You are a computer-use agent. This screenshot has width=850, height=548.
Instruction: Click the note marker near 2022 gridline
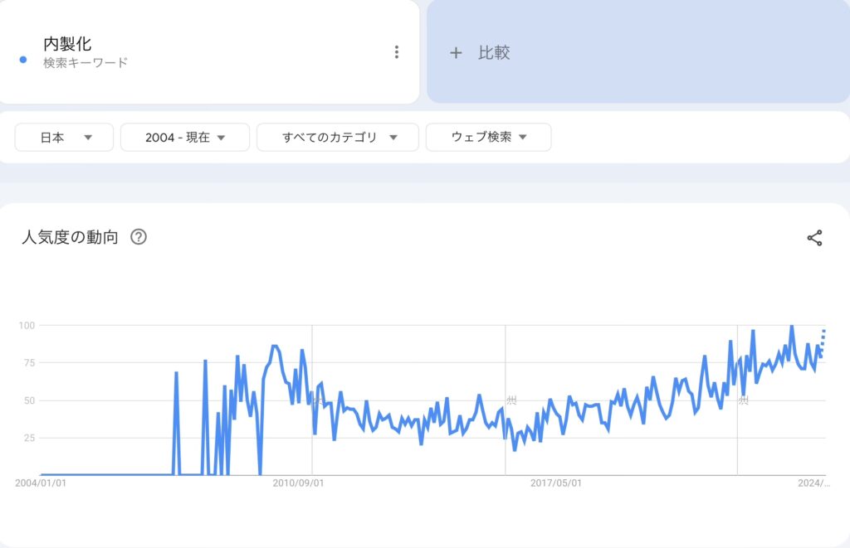click(x=744, y=400)
